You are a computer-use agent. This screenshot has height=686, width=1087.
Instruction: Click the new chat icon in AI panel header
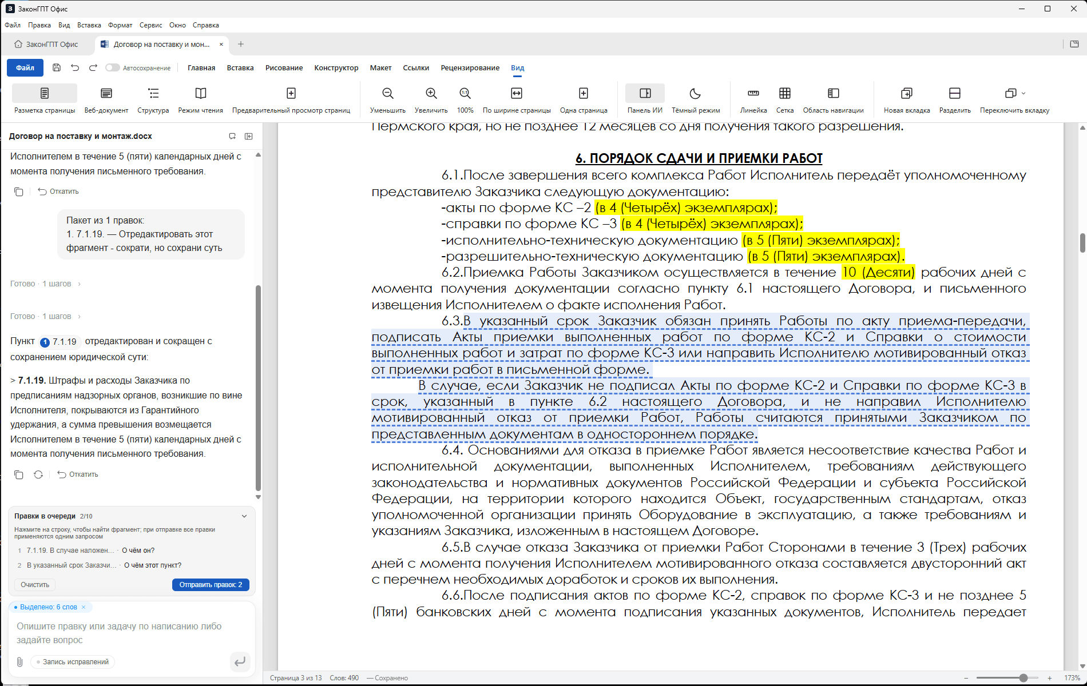click(232, 136)
